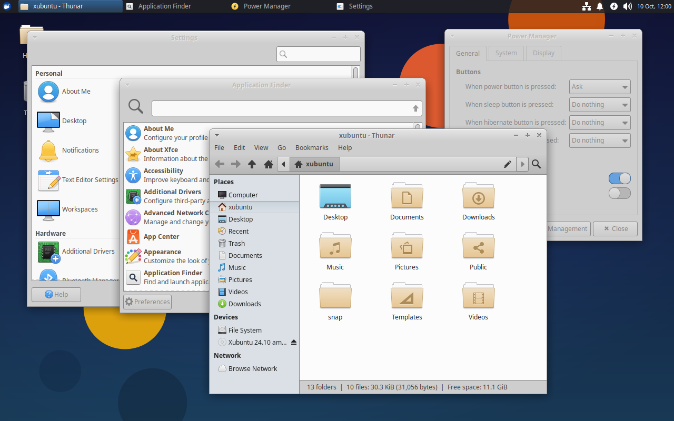Launch App Center in Application Finder

tap(167, 237)
